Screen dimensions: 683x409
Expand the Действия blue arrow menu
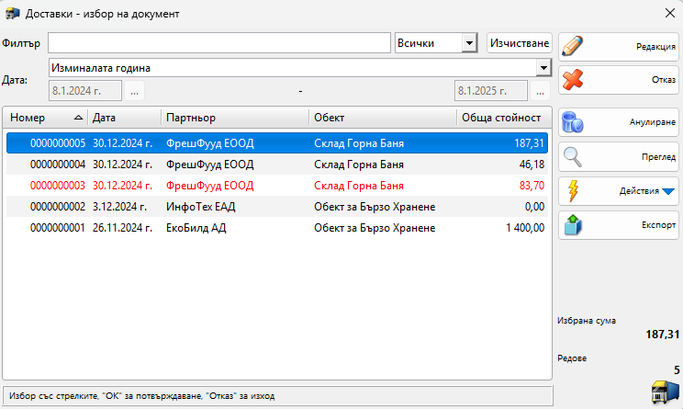tap(667, 191)
